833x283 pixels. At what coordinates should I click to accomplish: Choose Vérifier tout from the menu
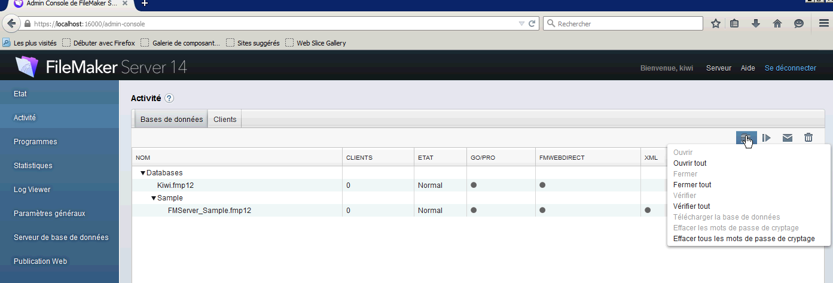692,206
